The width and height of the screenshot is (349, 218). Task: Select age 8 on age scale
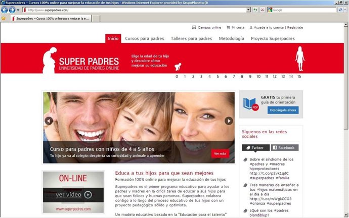point(242,77)
